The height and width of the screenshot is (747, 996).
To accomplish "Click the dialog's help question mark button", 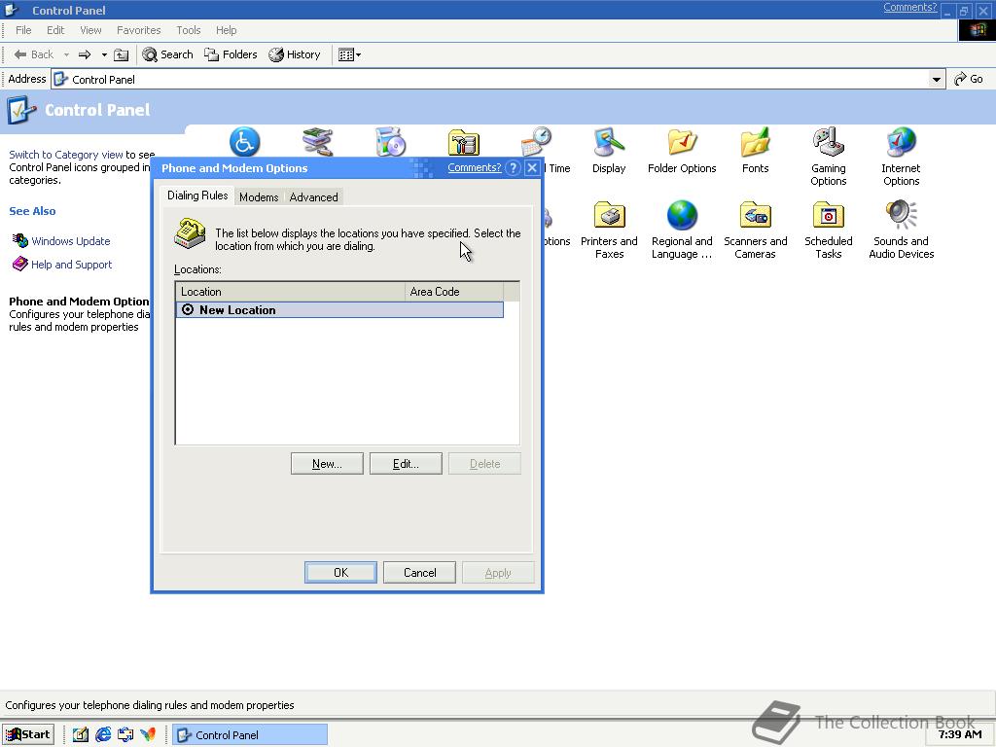I will click(514, 167).
